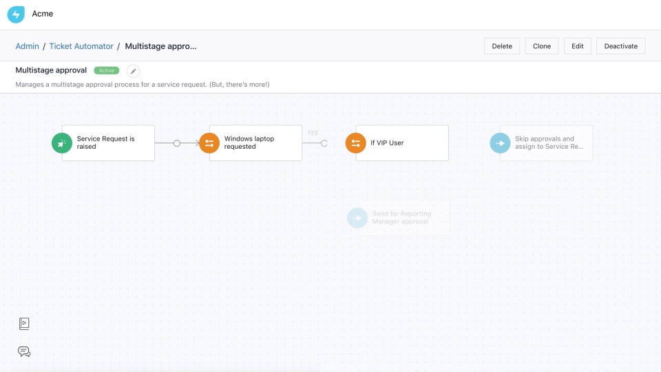The image size is (661, 372).
Task: Open the chat feedback icon at bottom left
Action: pyautogui.click(x=24, y=351)
